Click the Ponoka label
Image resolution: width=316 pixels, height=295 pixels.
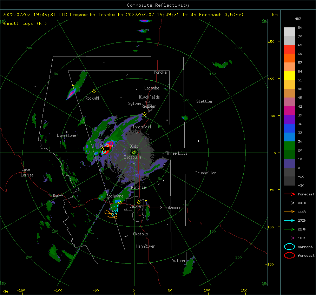click(x=160, y=73)
